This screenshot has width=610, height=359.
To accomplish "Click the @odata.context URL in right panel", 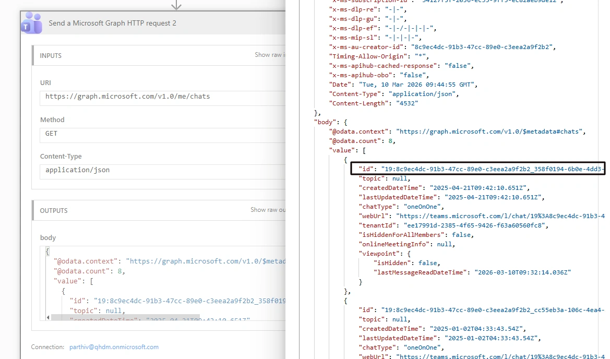I will 489,131.
